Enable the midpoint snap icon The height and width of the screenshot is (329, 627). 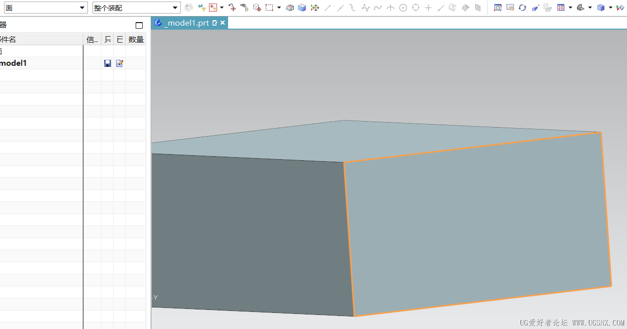click(340, 8)
